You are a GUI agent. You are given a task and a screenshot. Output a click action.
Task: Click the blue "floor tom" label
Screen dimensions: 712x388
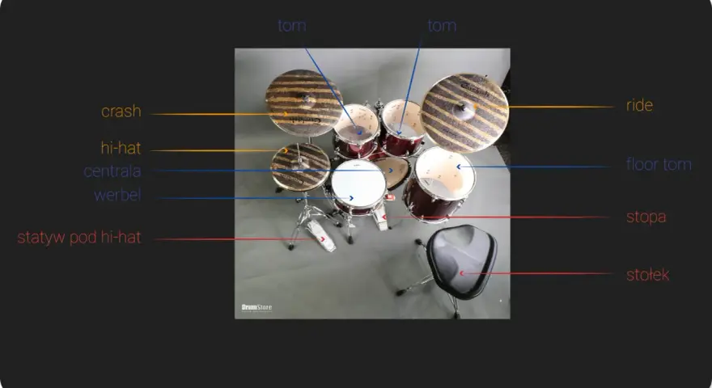659,164
